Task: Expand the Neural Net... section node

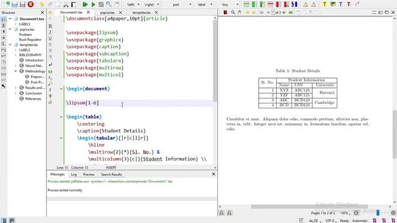Action: (16, 66)
